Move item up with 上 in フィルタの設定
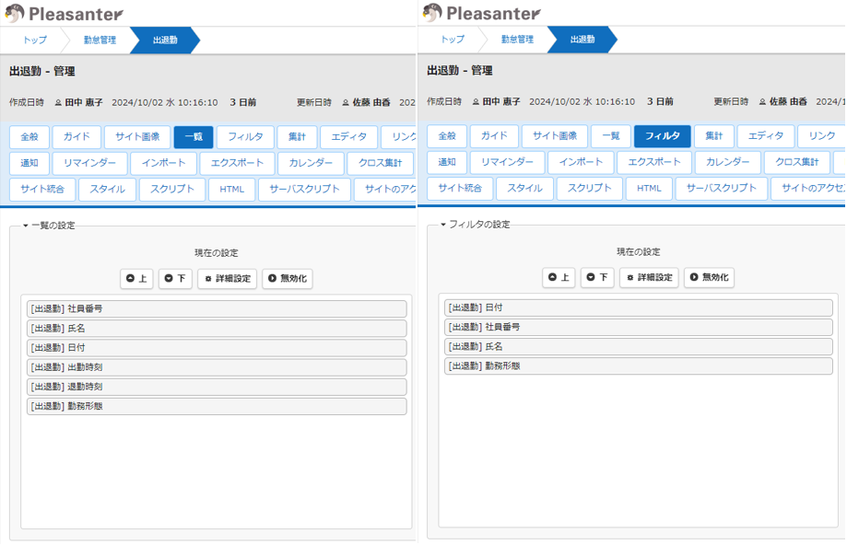This screenshot has height=545, width=847. click(x=559, y=277)
